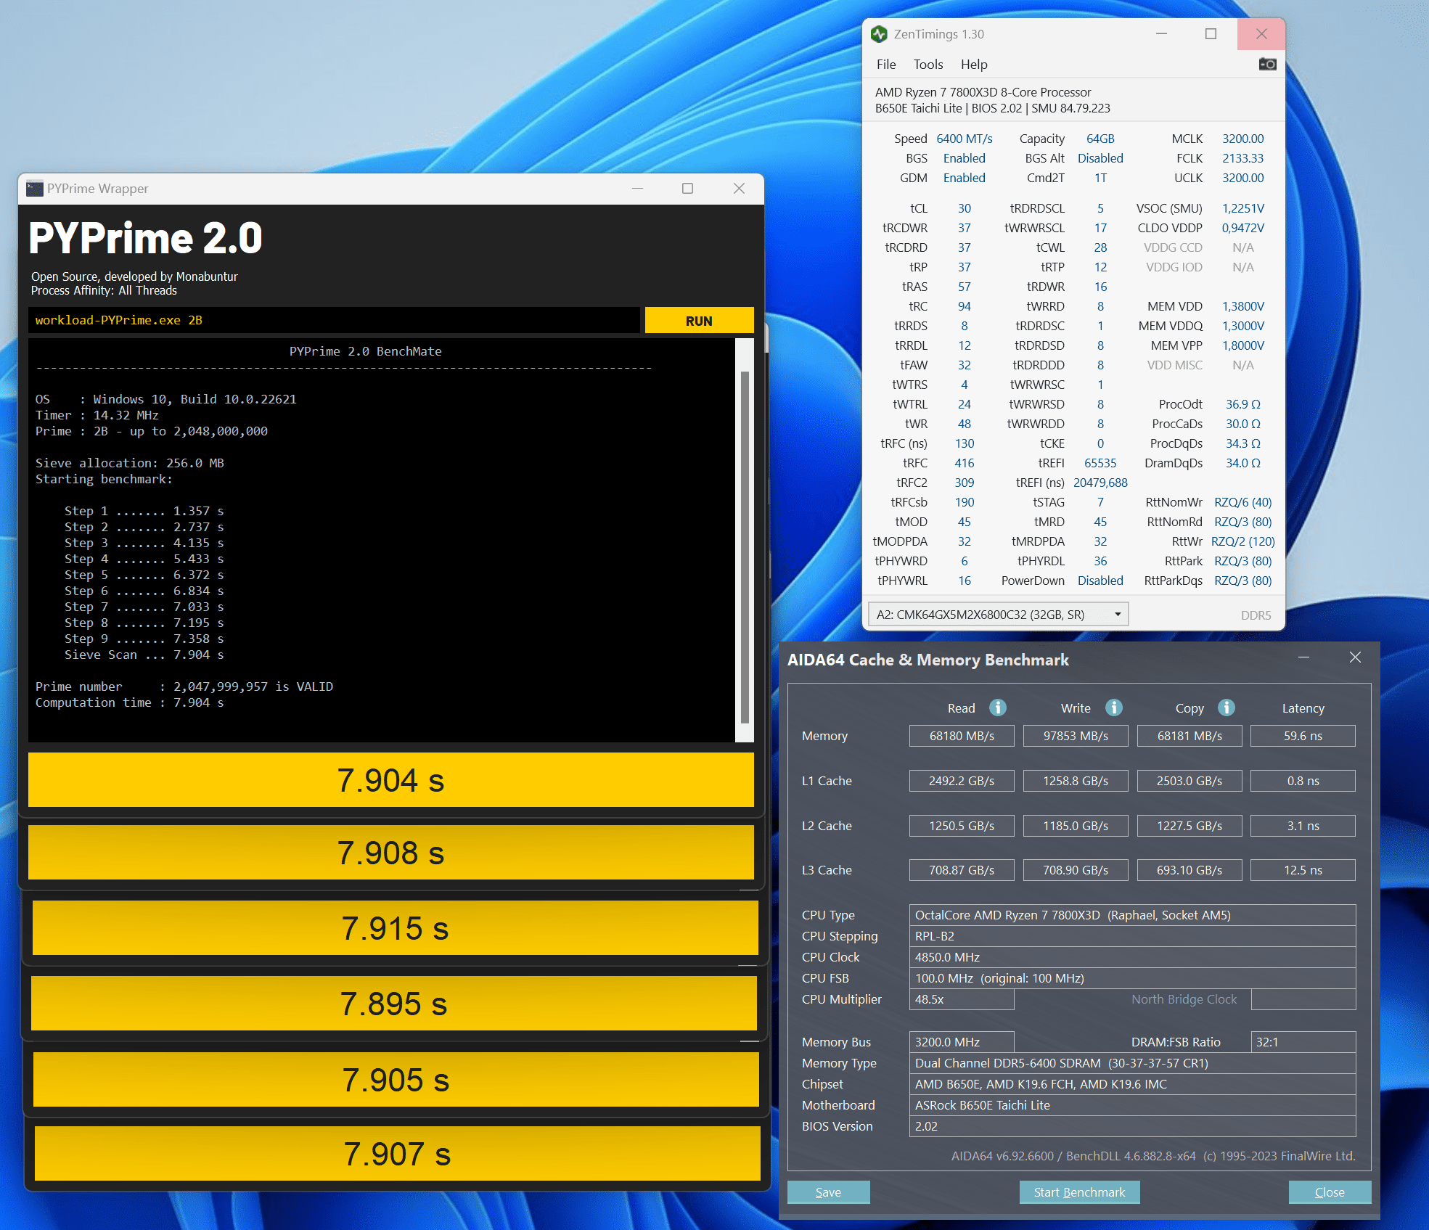This screenshot has width=1429, height=1230.
Task: Click the Motherboard ASRock B650E Taichi Lite field
Action: point(1132,1105)
